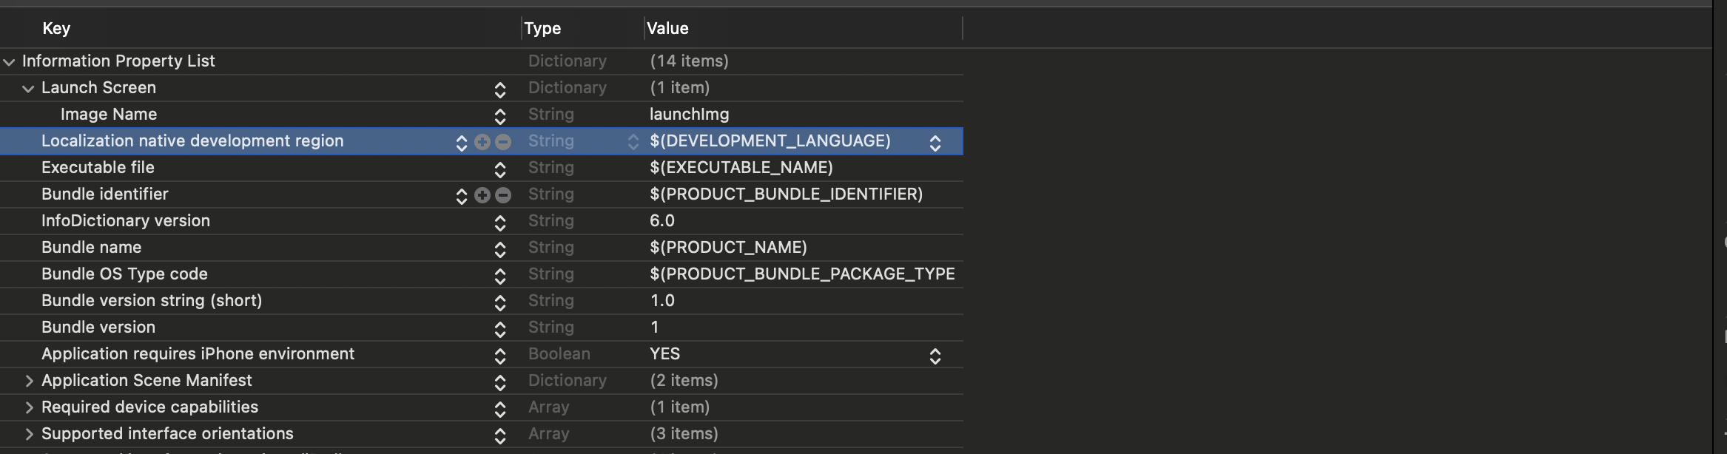This screenshot has height=454, width=1727.
Task: Expand Supported interface orientations
Action: (x=29, y=434)
